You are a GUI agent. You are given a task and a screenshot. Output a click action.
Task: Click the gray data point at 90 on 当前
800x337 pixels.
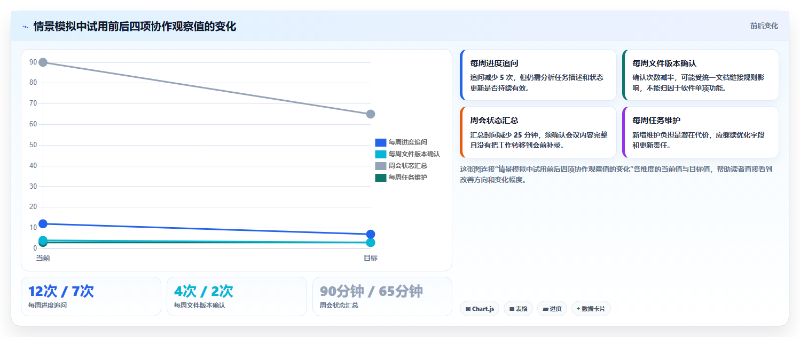[x=43, y=62]
